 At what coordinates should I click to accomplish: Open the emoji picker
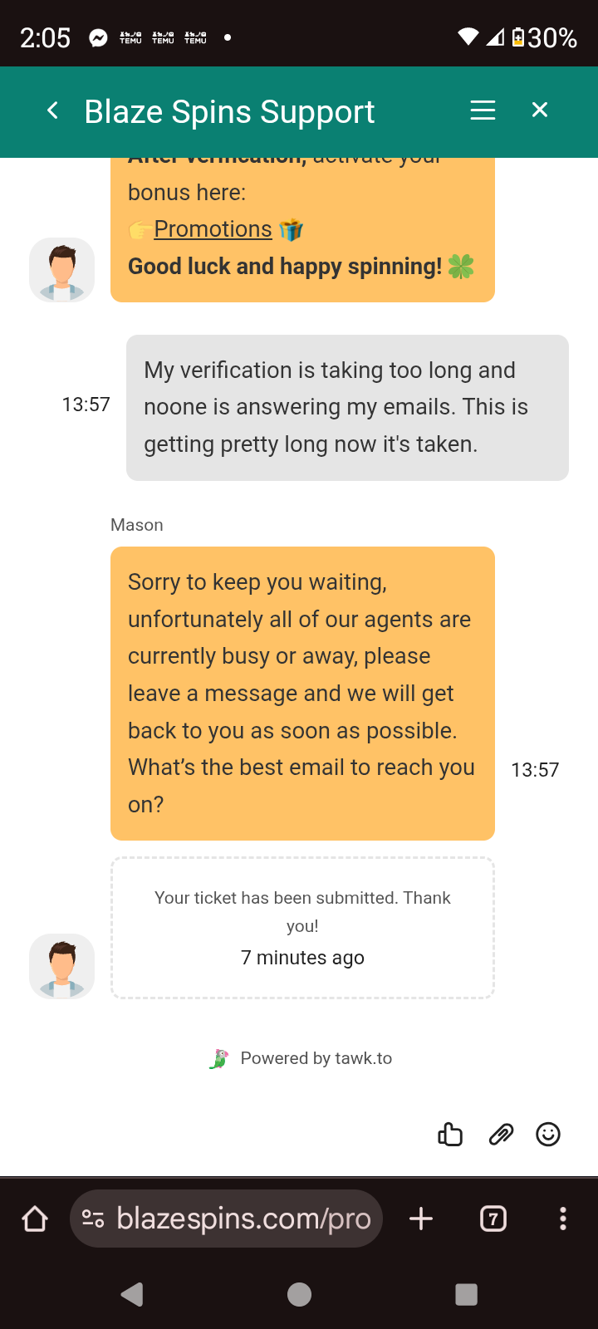click(x=548, y=1134)
